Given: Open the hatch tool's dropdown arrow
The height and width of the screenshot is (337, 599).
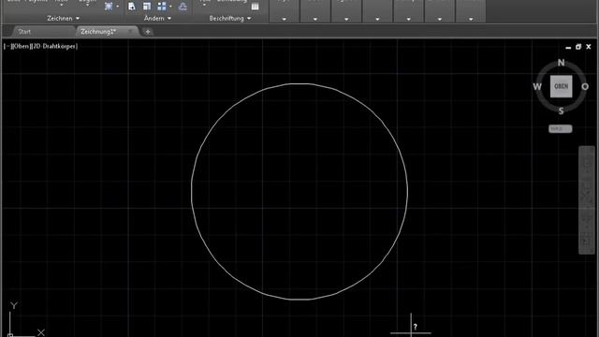Looking at the screenshot, I should 117,7.
